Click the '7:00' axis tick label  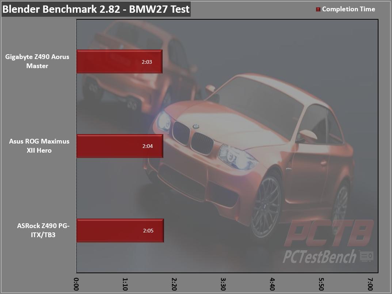[370, 284]
